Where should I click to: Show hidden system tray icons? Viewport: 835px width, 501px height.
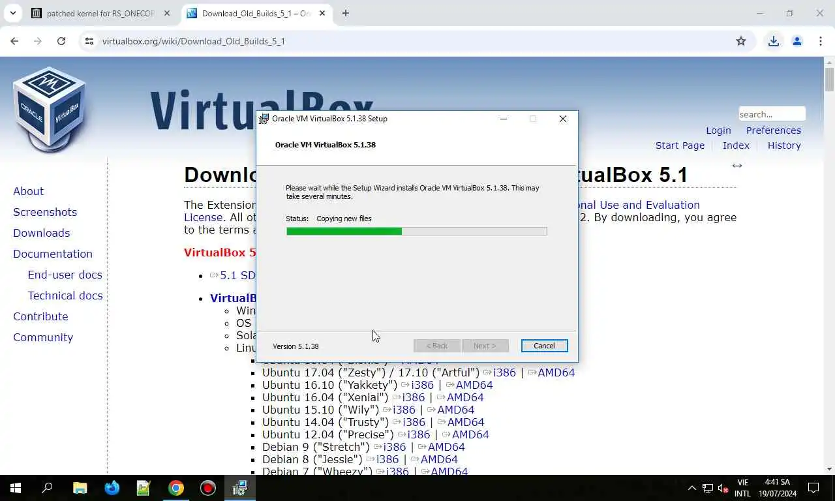692,488
